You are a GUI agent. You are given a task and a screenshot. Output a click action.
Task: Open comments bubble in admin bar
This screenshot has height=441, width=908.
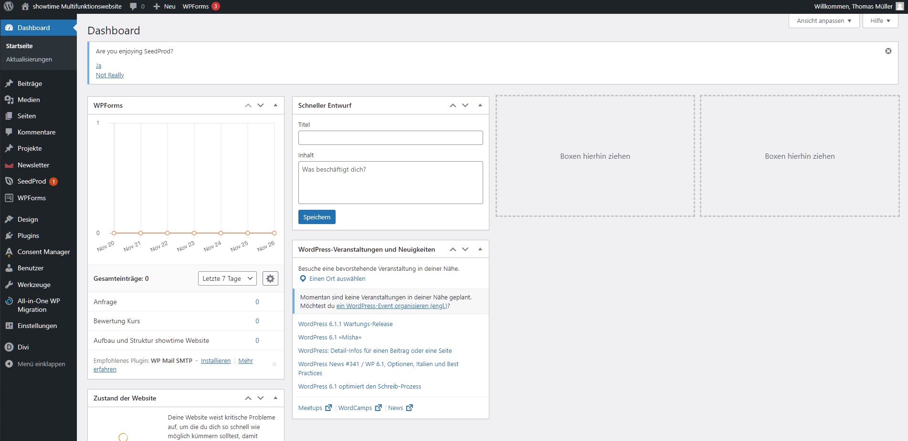[137, 7]
